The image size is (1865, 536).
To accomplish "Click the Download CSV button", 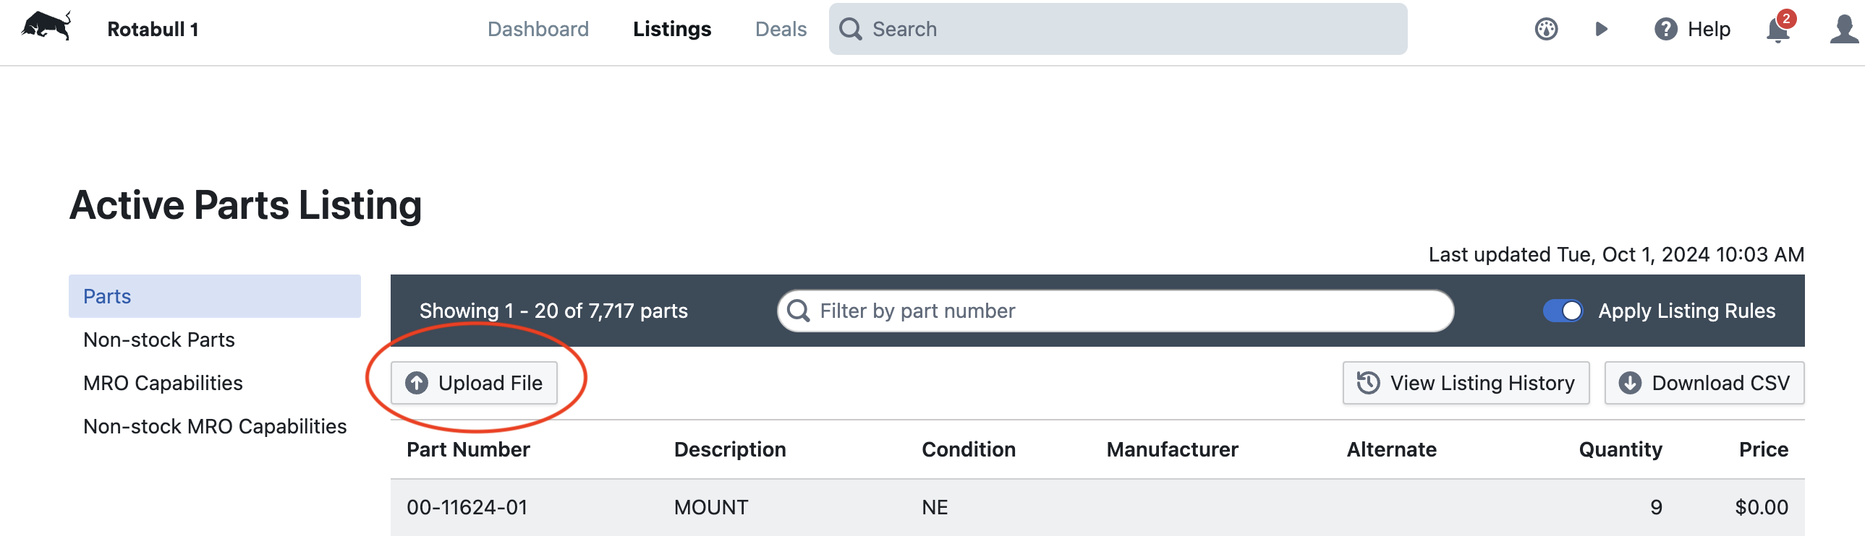I will point(1704,384).
